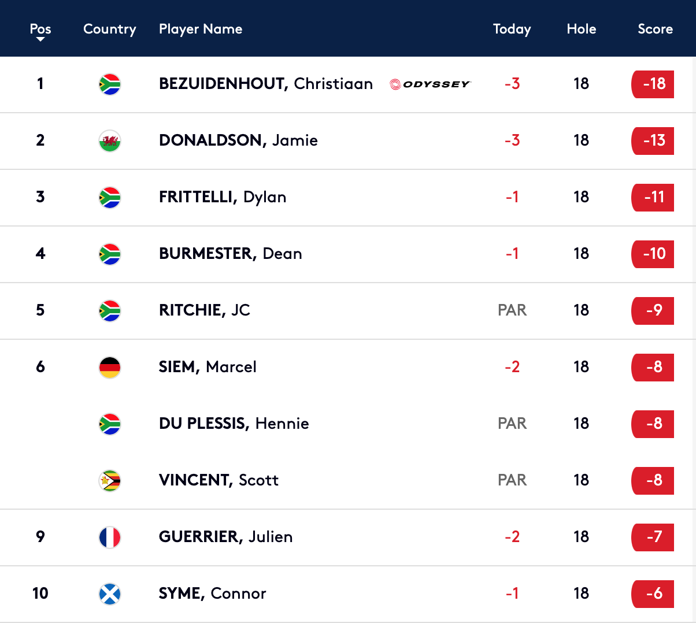Image resolution: width=696 pixels, height=623 pixels.
Task: Sort by the Today column header
Action: tap(512, 29)
